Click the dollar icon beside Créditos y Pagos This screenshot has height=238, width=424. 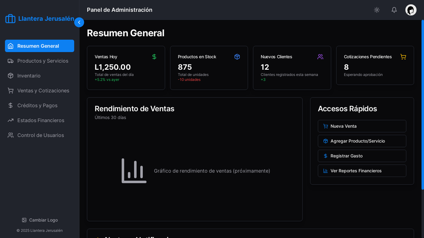pyautogui.click(x=11, y=105)
